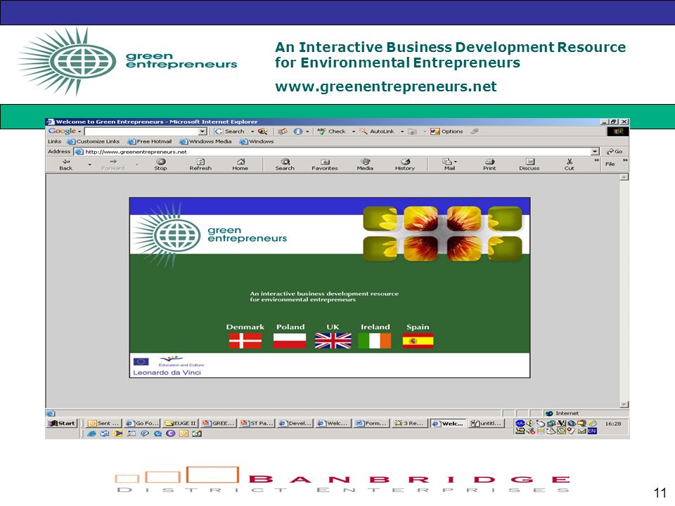The width and height of the screenshot is (675, 506).
Task: Switch to the 'Go Fo...' taskbar window
Action: pos(142,423)
